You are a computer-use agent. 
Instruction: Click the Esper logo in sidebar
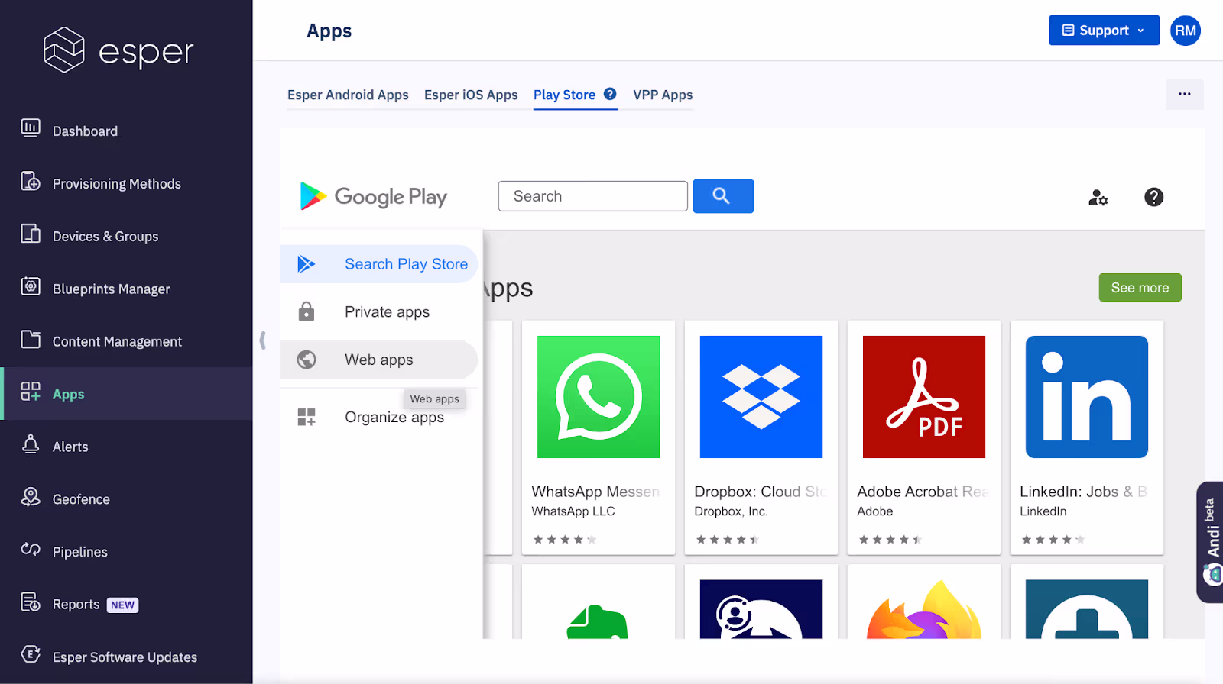[118, 50]
